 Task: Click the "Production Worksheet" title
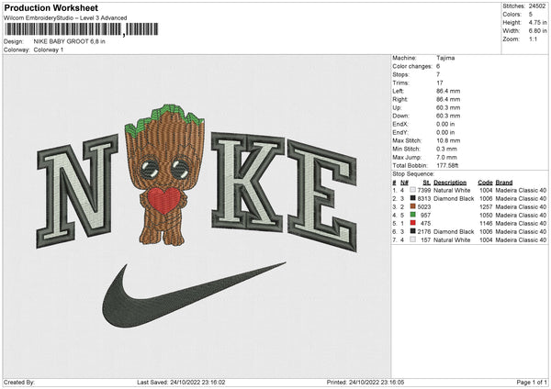click(x=51, y=7)
